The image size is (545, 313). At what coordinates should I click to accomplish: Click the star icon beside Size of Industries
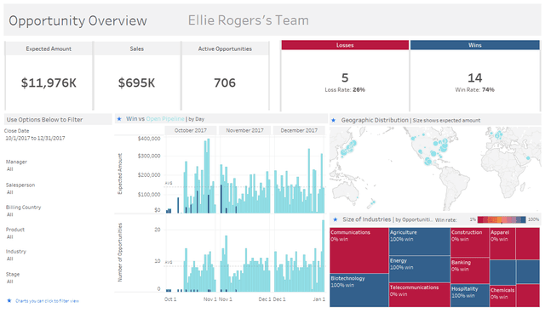[336, 219]
